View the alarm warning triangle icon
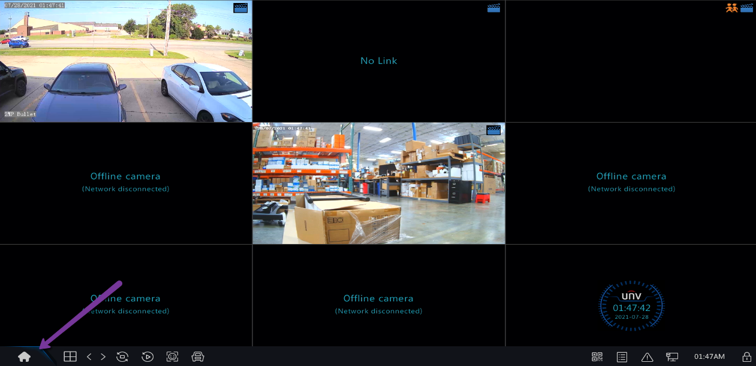Viewport: 756px width, 366px height. [647, 357]
